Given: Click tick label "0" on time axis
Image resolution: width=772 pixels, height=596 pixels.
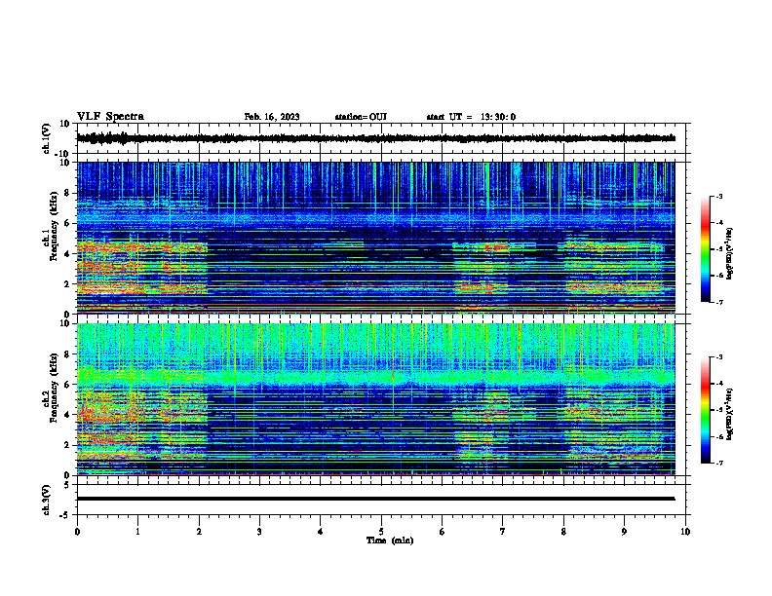Looking at the screenshot, I should [77, 532].
